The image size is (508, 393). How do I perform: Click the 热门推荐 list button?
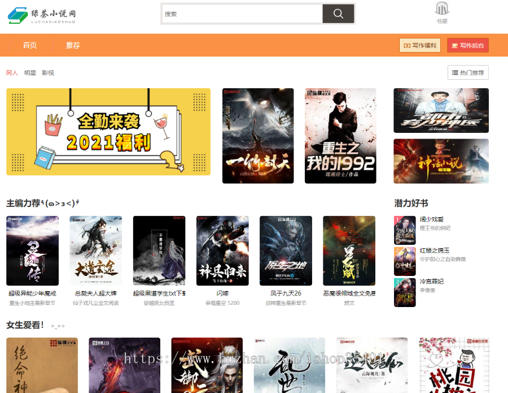468,72
